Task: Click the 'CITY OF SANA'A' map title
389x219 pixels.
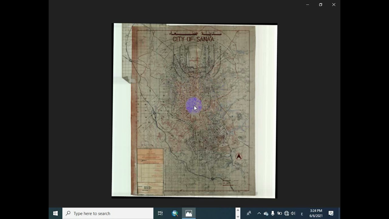Action: coord(193,39)
